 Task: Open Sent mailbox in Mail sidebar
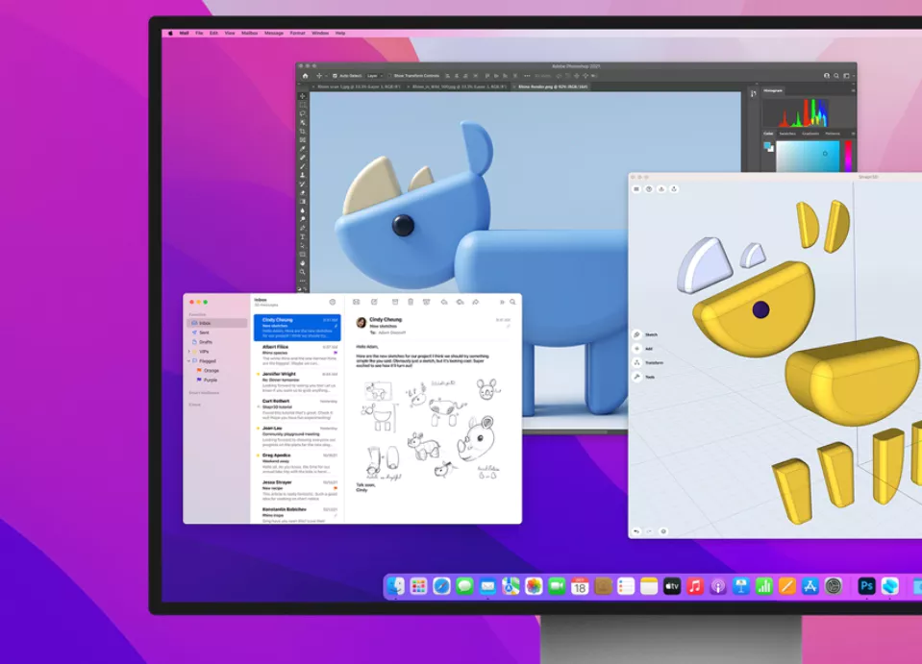(217, 332)
